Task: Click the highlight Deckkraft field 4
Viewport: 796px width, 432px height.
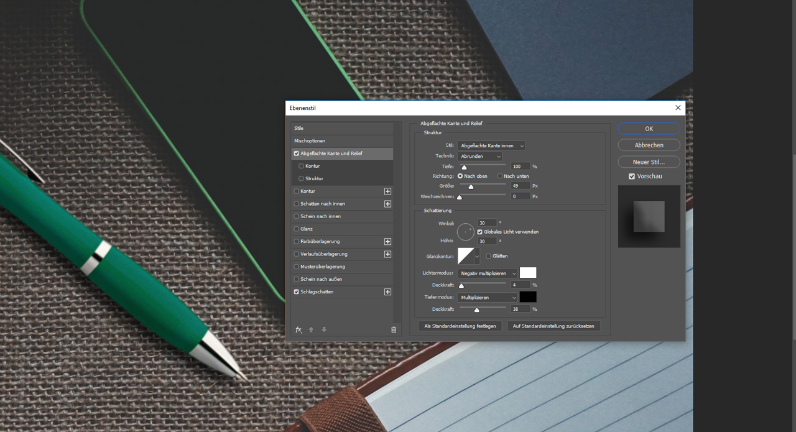Action: coord(521,285)
